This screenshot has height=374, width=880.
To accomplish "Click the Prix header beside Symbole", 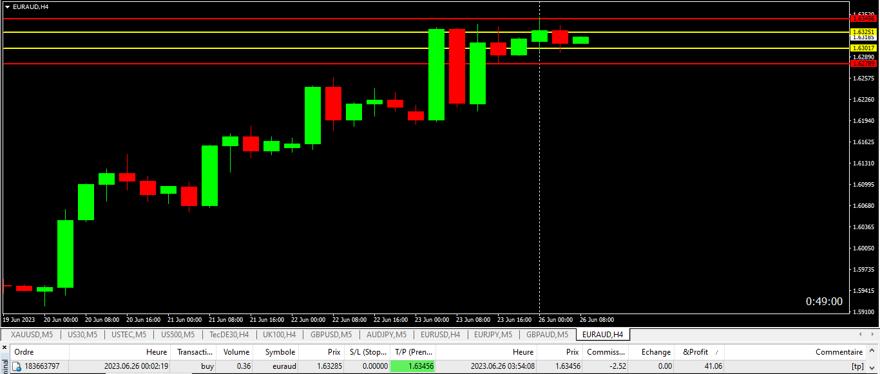I will click(x=321, y=352).
